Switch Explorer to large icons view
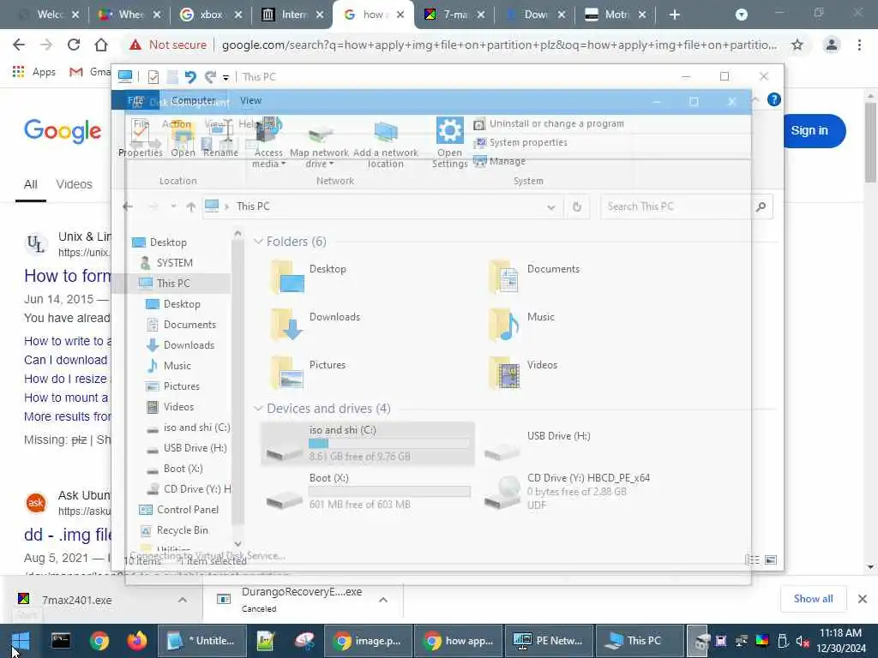Screen dimensions: 878x658 (x=771, y=560)
